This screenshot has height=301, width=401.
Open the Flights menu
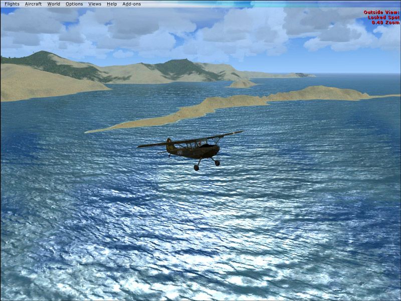point(12,4)
